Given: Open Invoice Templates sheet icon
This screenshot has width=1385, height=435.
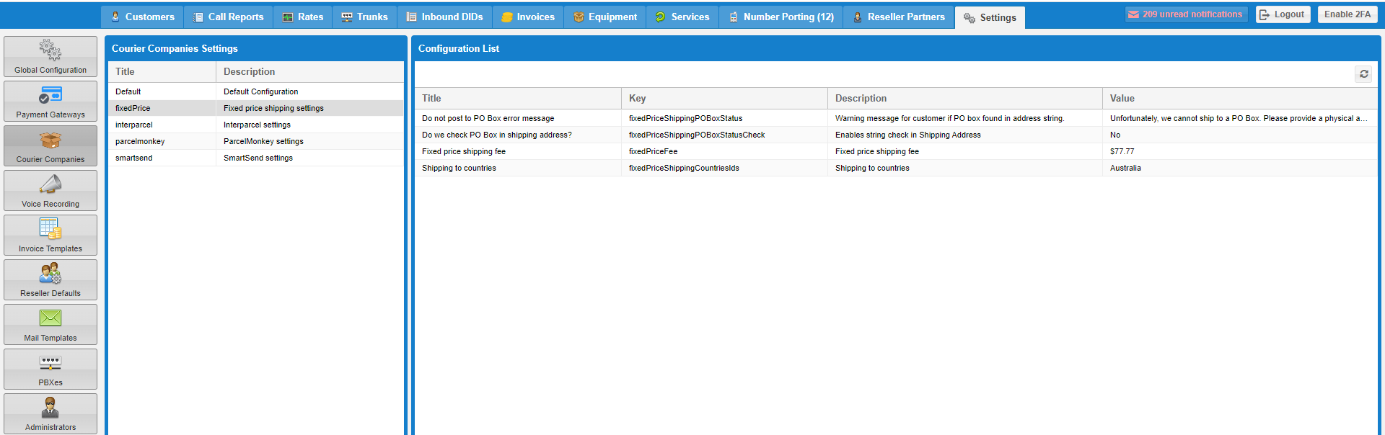Looking at the screenshot, I should [50, 228].
